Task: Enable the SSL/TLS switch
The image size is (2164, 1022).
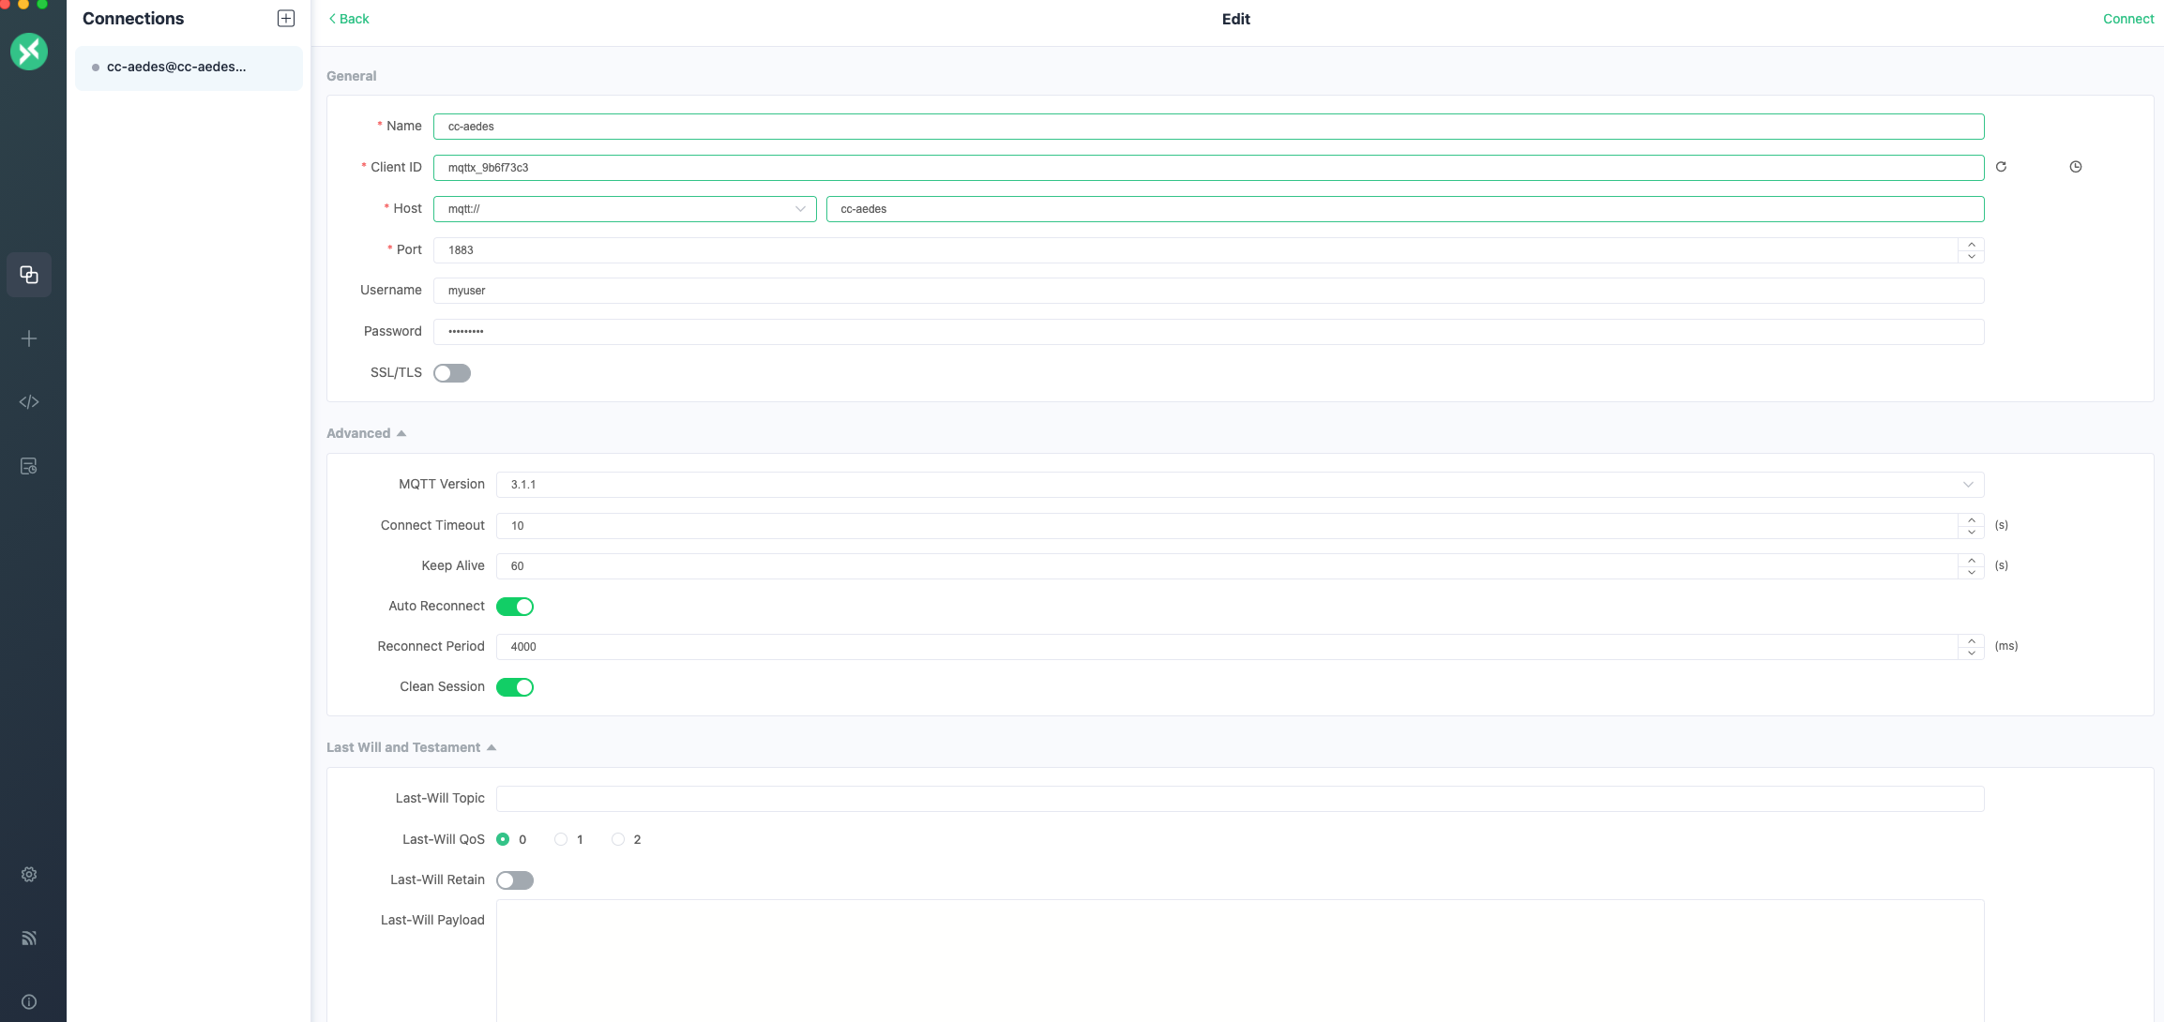Action: pos(452,373)
